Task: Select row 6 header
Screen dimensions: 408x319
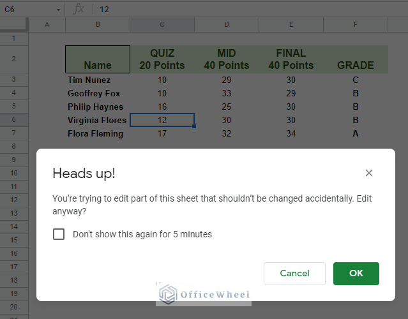Action: (x=14, y=119)
